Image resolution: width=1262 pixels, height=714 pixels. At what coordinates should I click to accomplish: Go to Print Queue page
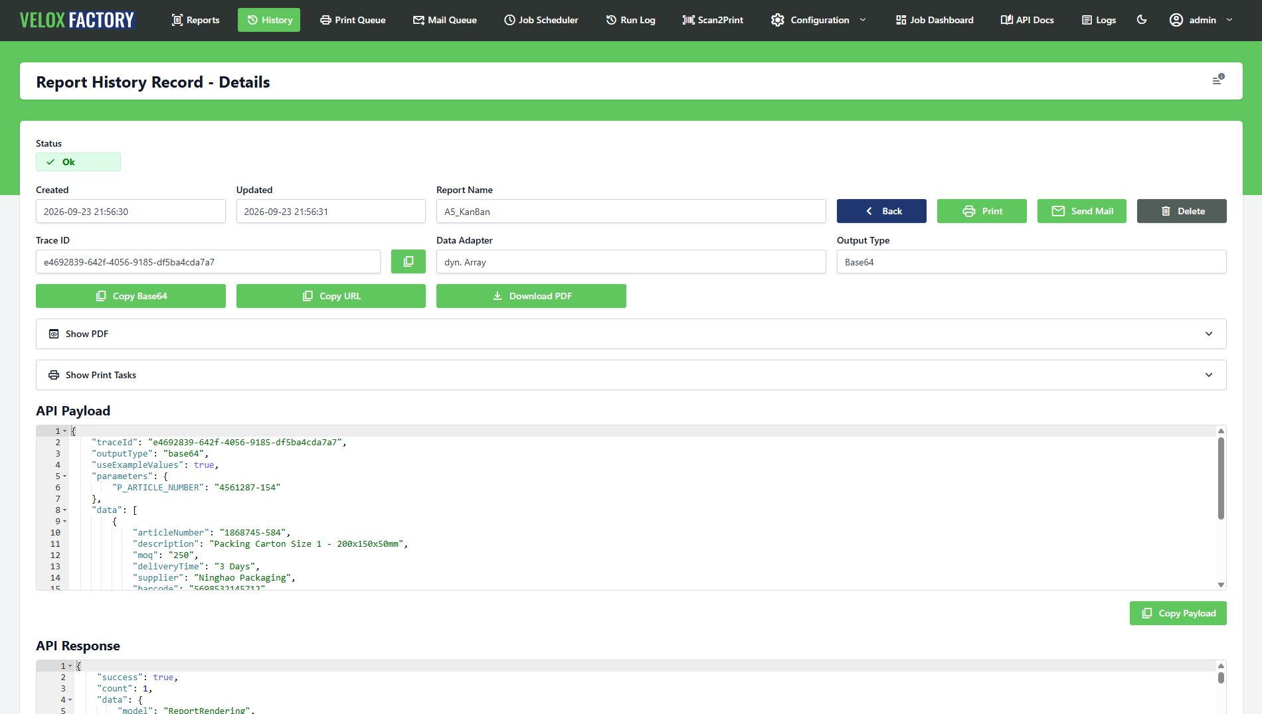[x=353, y=20]
